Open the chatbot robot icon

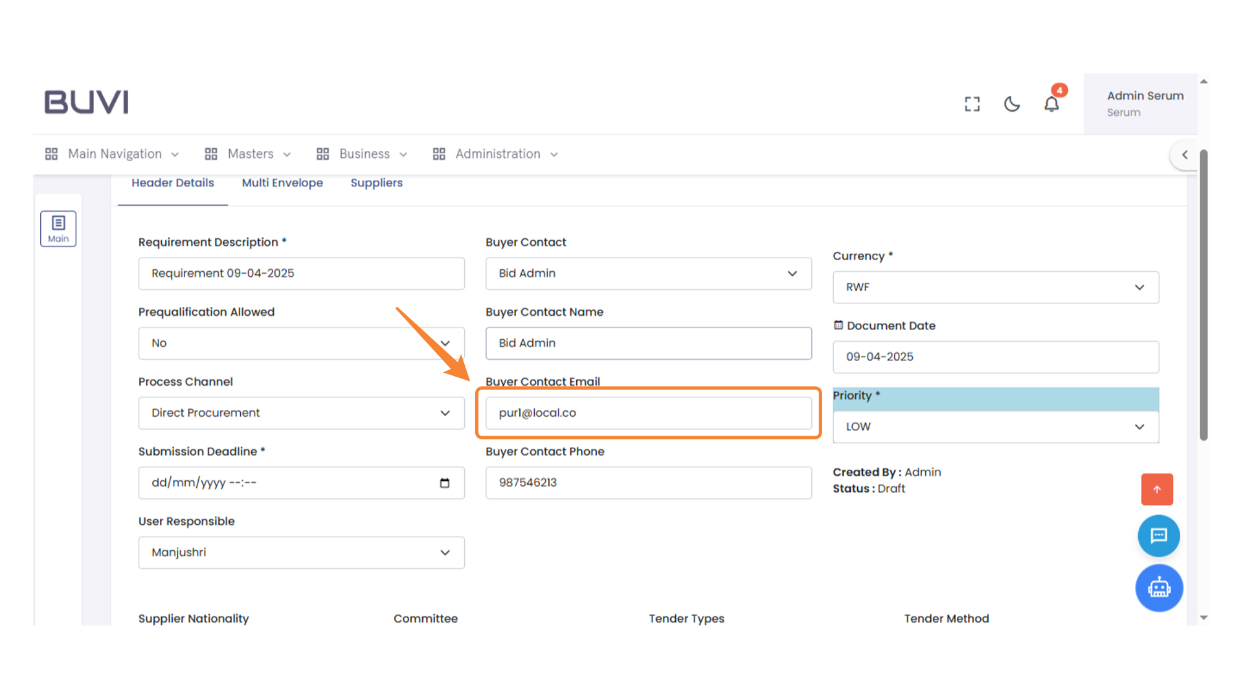[1159, 588]
